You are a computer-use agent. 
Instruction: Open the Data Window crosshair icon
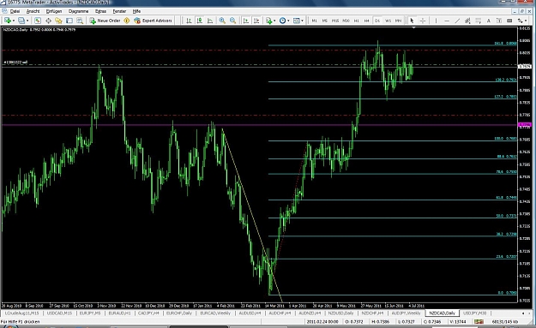48,21
